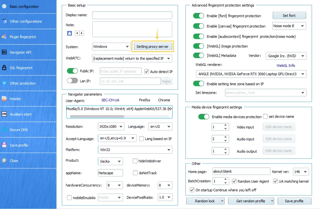Open the Navigator API menu entry
This screenshot has height=209, width=320.
click(x=28, y=52)
